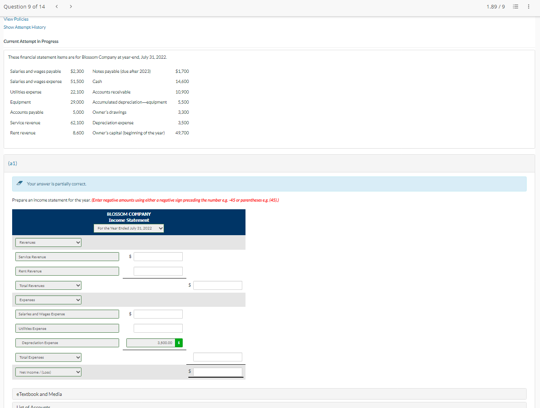Go to previous question arrow

pyautogui.click(x=56, y=6)
